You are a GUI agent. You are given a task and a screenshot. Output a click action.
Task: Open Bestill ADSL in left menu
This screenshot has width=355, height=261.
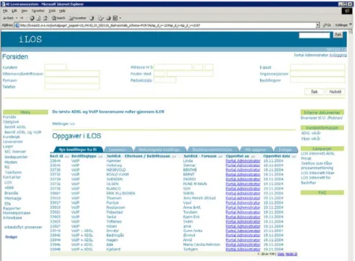pyautogui.click(x=15, y=127)
